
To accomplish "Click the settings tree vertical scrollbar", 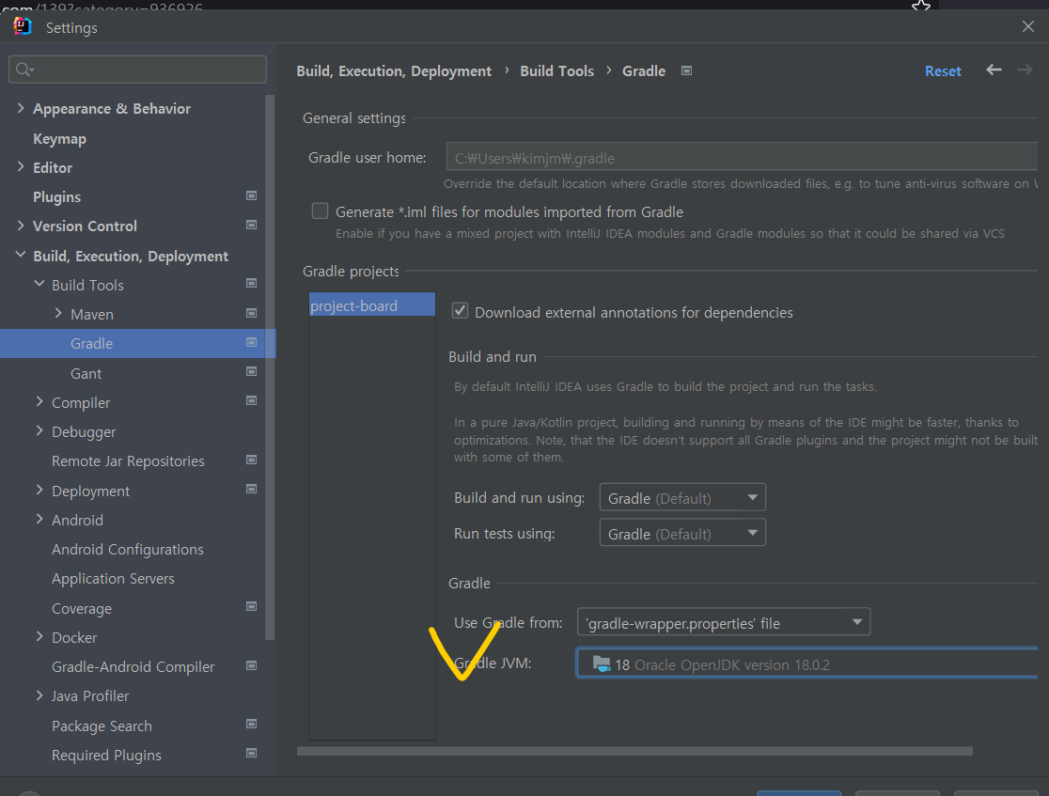I will [x=270, y=367].
